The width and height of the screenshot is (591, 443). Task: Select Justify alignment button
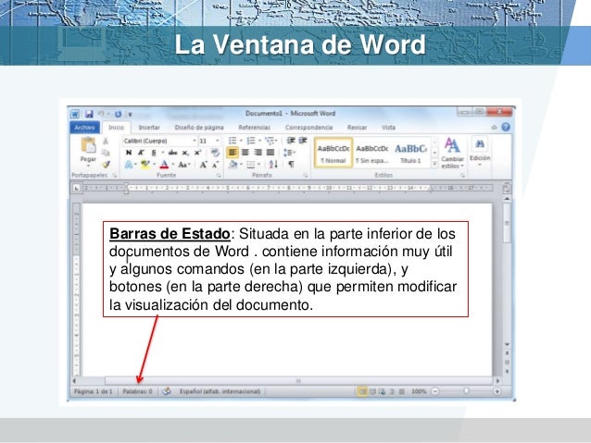tap(270, 153)
